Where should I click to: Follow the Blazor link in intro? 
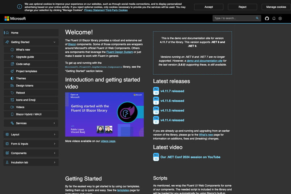(72, 44)
